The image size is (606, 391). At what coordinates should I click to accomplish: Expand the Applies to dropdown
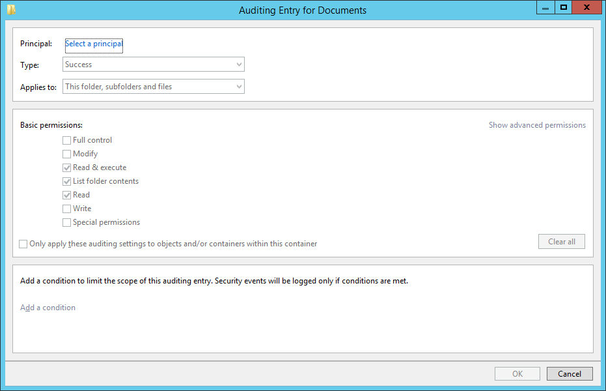click(154, 86)
